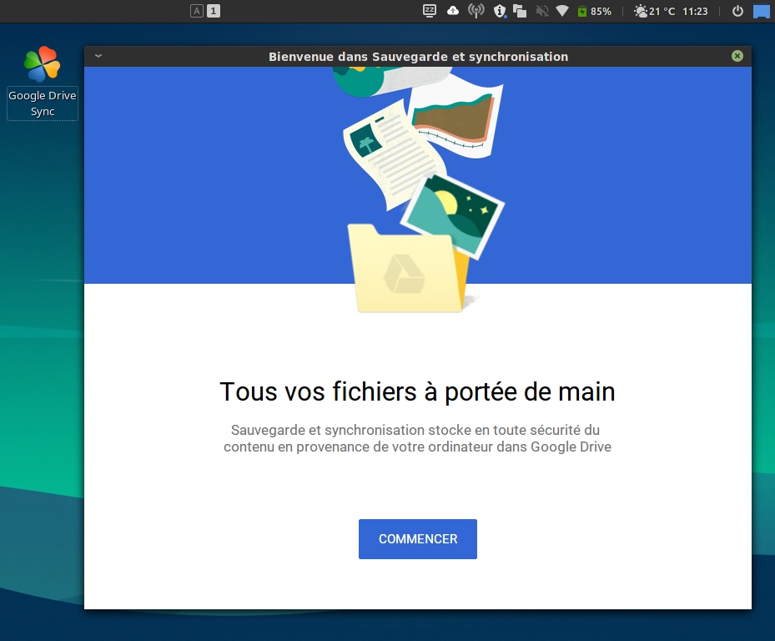This screenshot has width=775, height=641.
Task: Click the COMMENCER button
Action: coord(417,539)
